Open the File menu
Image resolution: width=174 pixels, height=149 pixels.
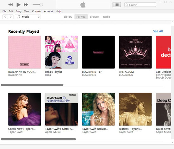4,11
